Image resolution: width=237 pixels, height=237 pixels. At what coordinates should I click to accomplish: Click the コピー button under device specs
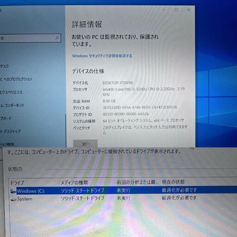[85, 143]
